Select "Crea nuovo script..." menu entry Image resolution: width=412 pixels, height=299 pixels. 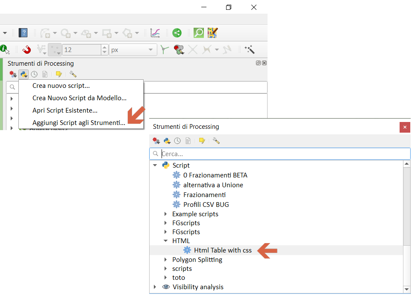[x=61, y=86]
